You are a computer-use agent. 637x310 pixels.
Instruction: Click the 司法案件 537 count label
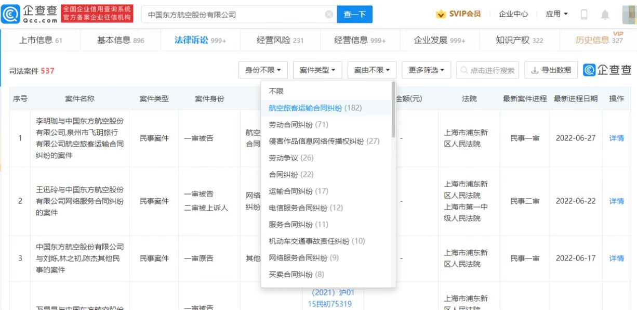point(32,71)
